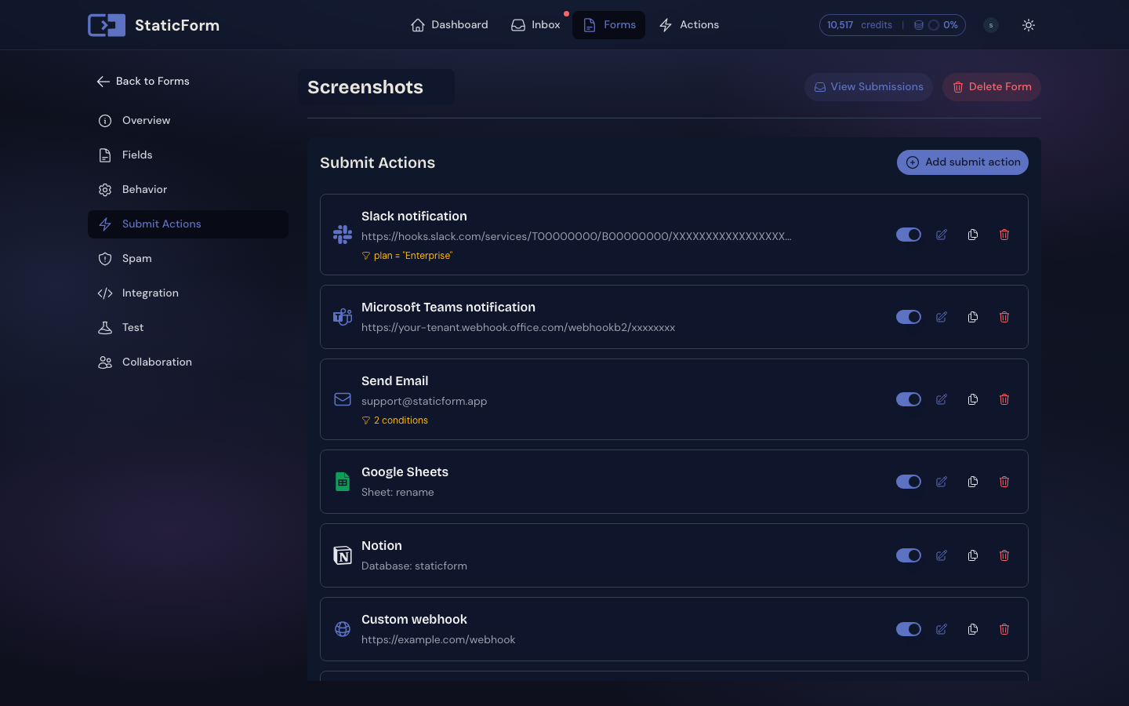The width and height of the screenshot is (1129, 706).
Task: Delete the Notion action
Action: pyautogui.click(x=1004, y=555)
